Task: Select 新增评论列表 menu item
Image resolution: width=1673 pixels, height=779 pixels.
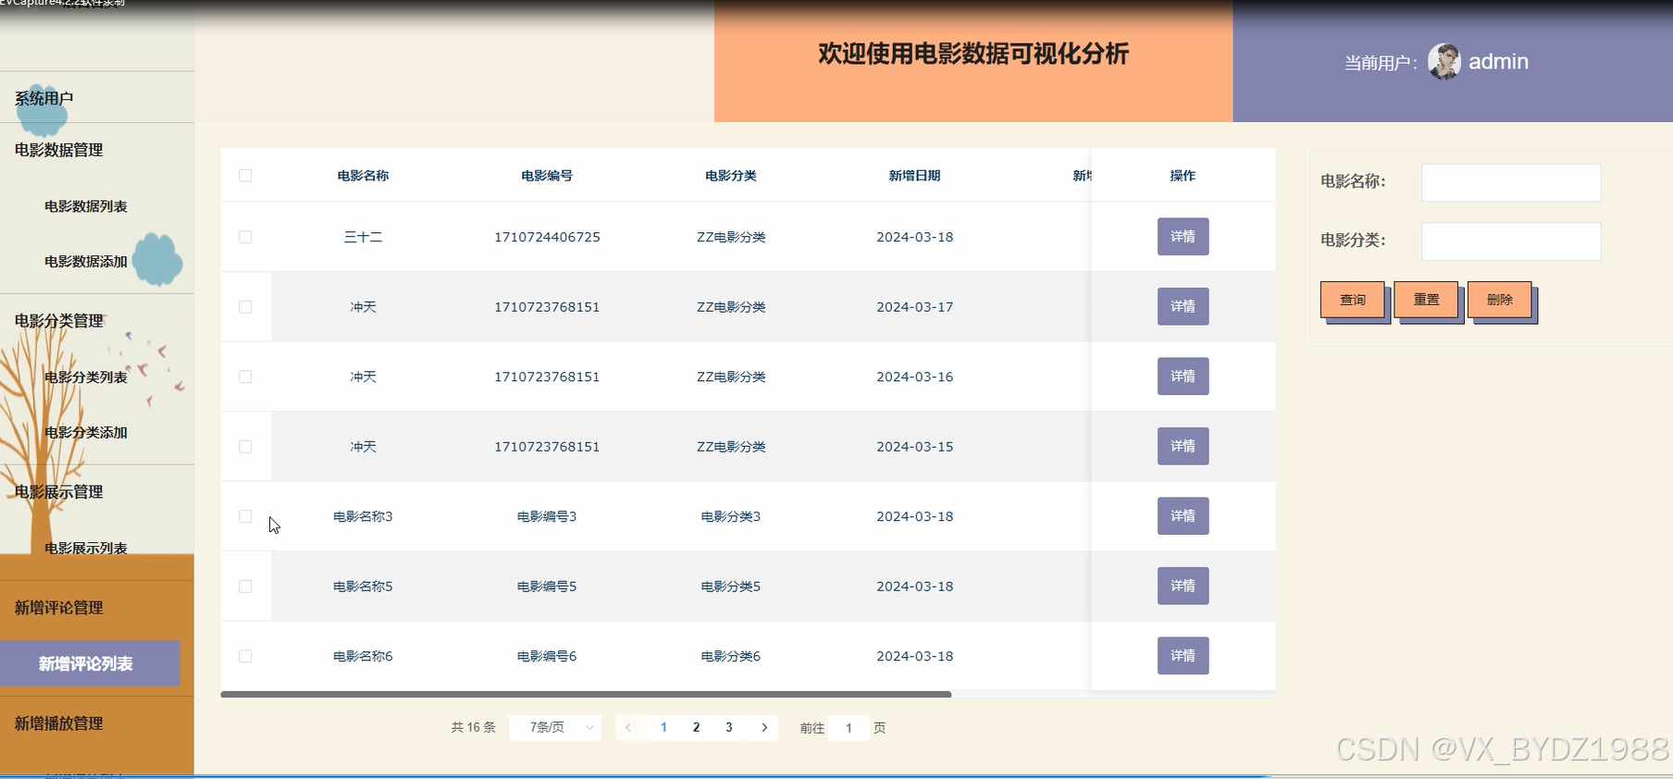Action: pos(90,663)
